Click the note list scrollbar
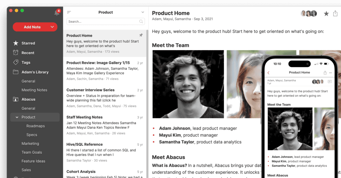341x178 pixels. [x=147, y=104]
